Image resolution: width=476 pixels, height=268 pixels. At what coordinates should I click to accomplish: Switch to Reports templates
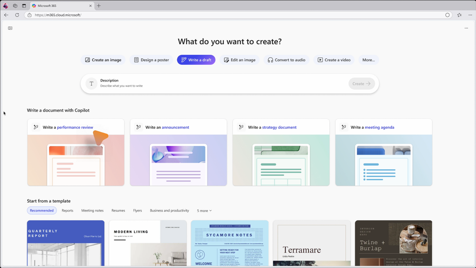pos(67,210)
